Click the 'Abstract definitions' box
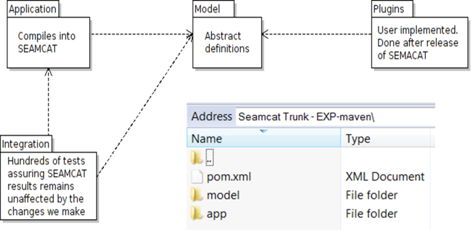 [227, 42]
